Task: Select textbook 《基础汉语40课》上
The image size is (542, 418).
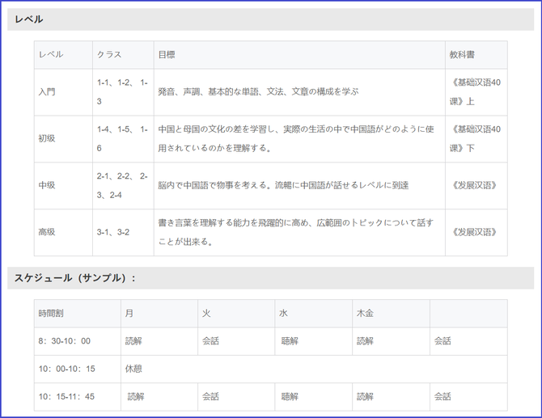Action: (476, 92)
